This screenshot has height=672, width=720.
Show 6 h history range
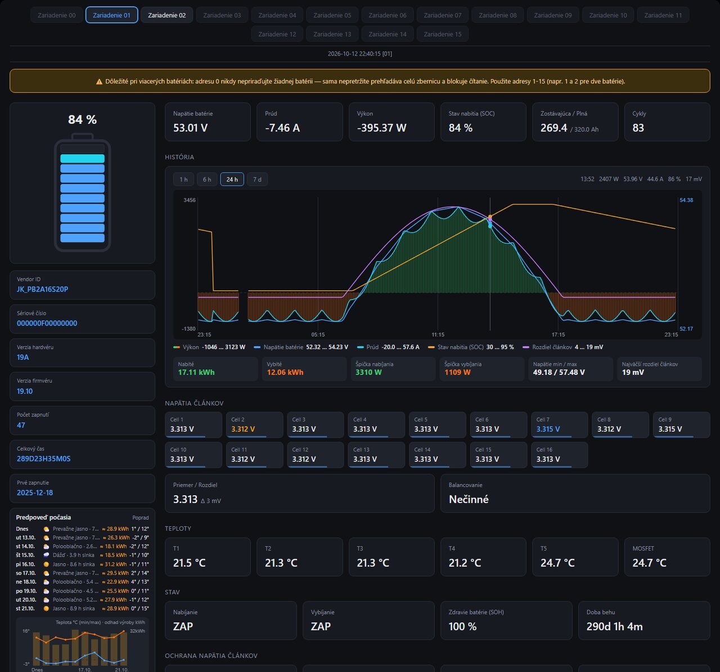(x=207, y=180)
